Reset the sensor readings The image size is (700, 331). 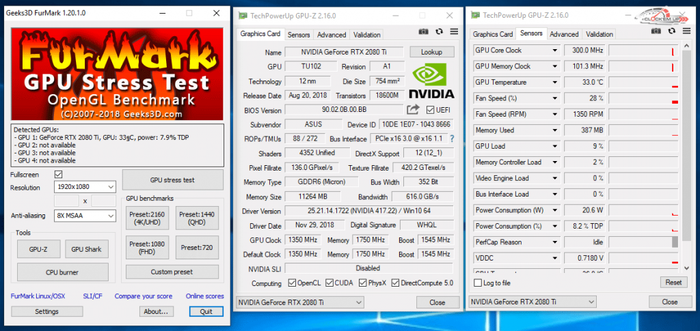tap(673, 283)
